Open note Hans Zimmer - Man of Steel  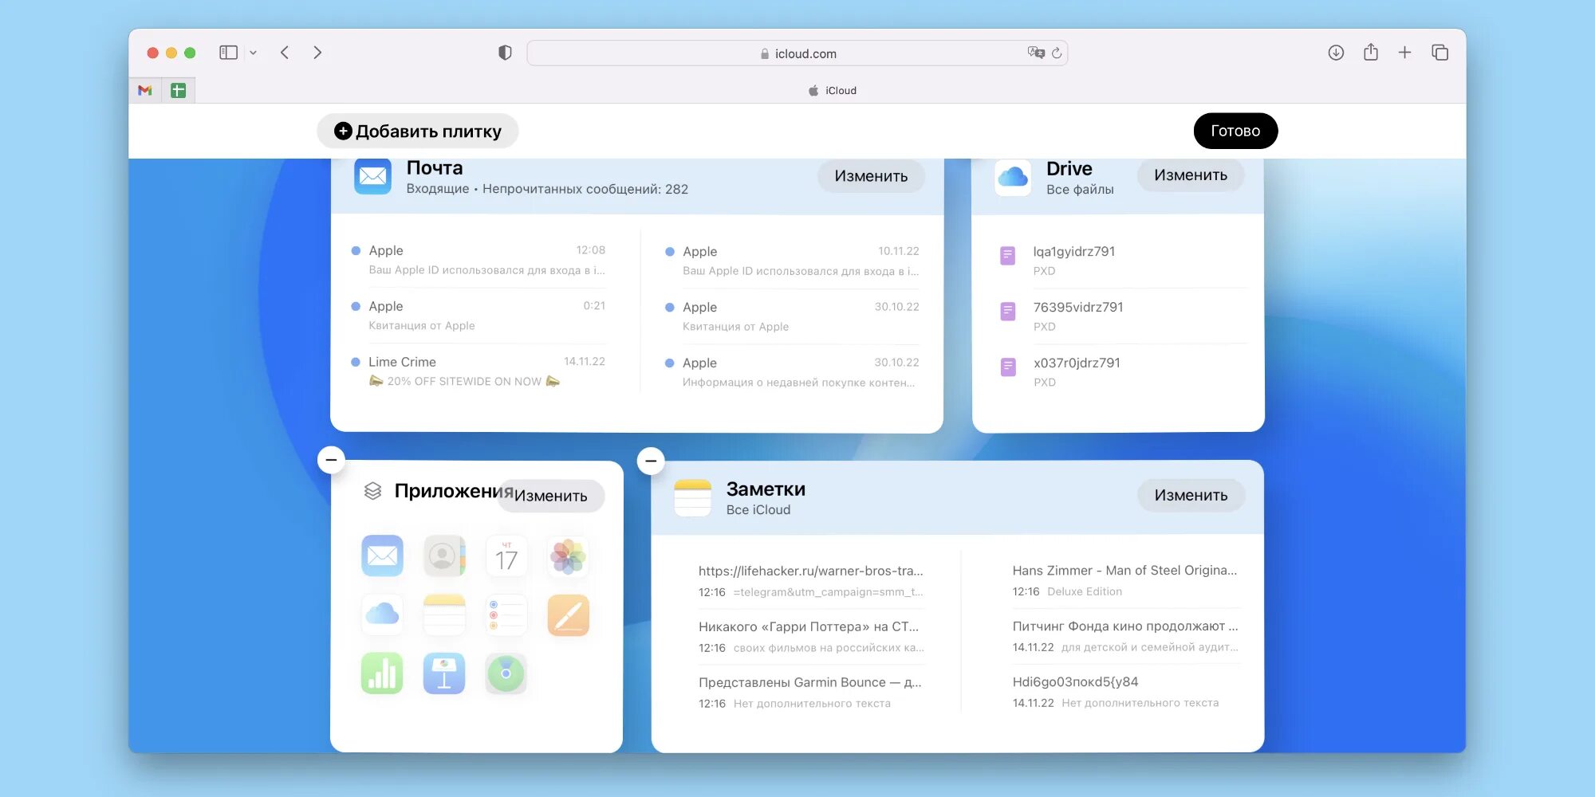coord(1125,580)
